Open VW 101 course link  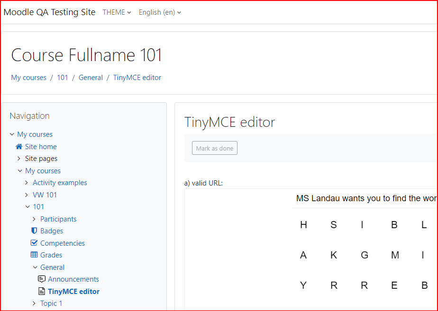tap(45, 195)
